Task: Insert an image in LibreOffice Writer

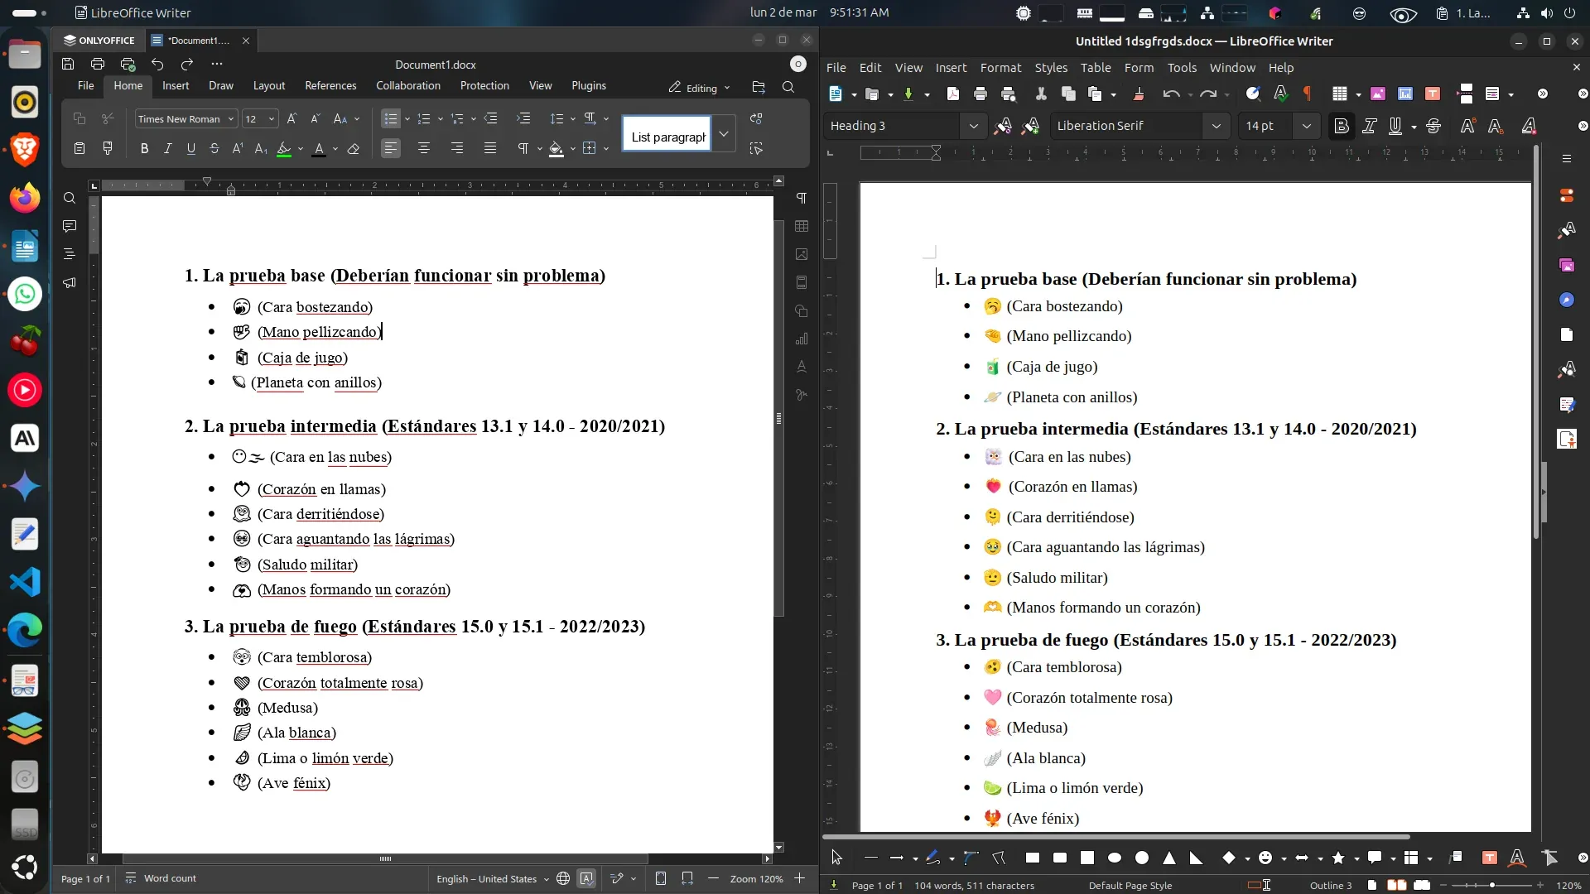Action: click(x=1377, y=94)
